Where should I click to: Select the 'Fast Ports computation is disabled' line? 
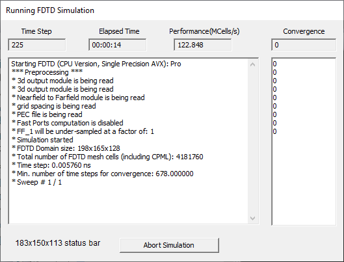click(68, 123)
